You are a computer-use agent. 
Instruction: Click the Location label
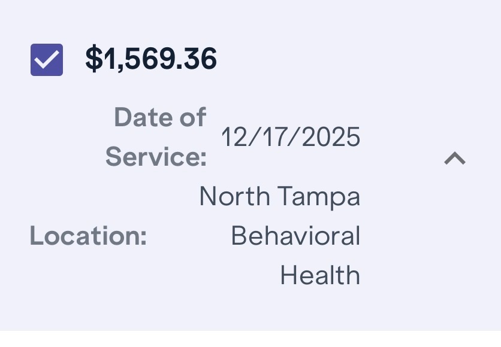[88, 236]
